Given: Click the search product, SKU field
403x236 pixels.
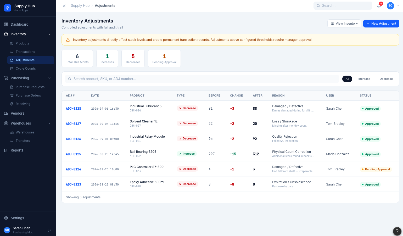Looking at the screenshot, I should click(202, 79).
